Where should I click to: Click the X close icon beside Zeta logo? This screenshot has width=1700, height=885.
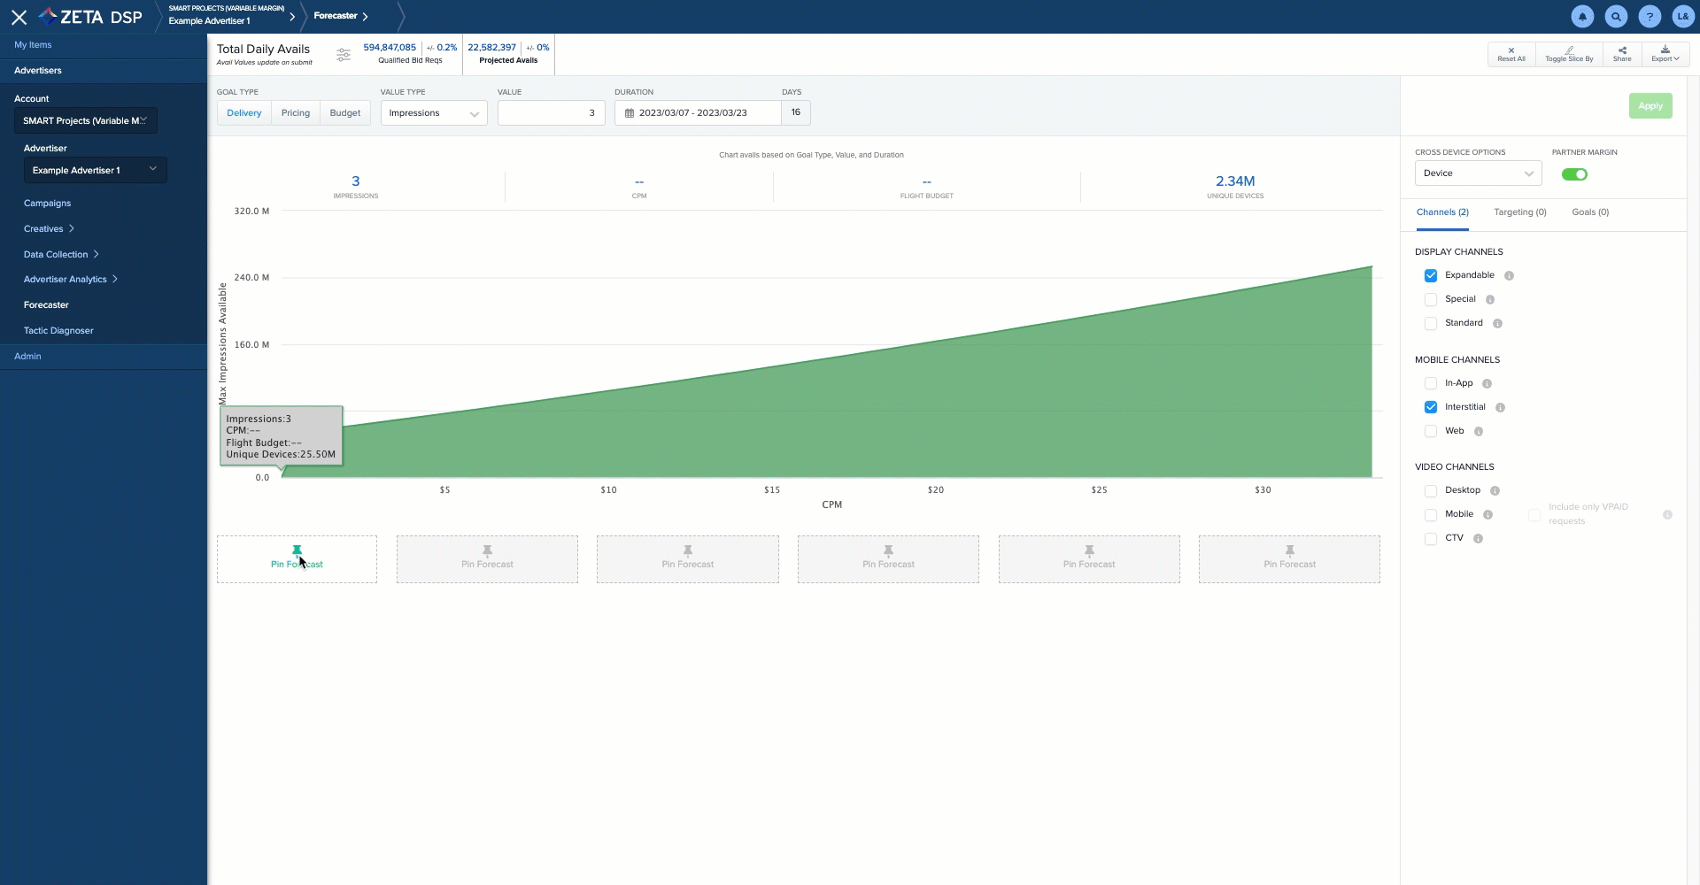click(x=19, y=17)
